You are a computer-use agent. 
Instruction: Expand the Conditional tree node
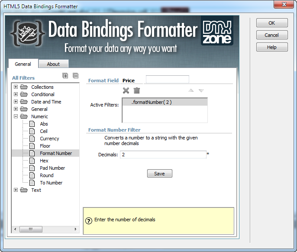pyautogui.click(x=16, y=94)
